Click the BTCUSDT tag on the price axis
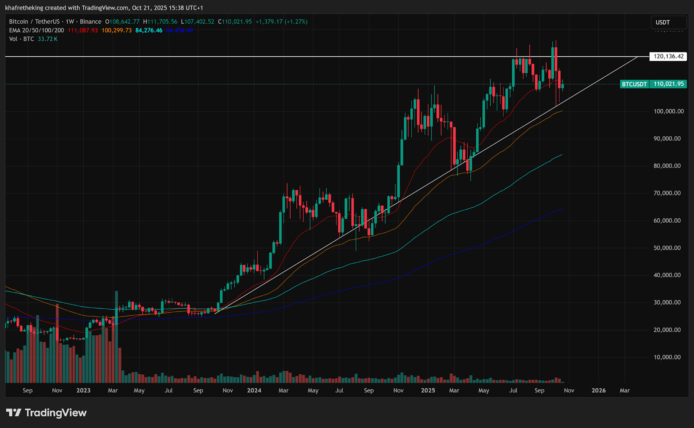The image size is (694, 428). (x=634, y=84)
